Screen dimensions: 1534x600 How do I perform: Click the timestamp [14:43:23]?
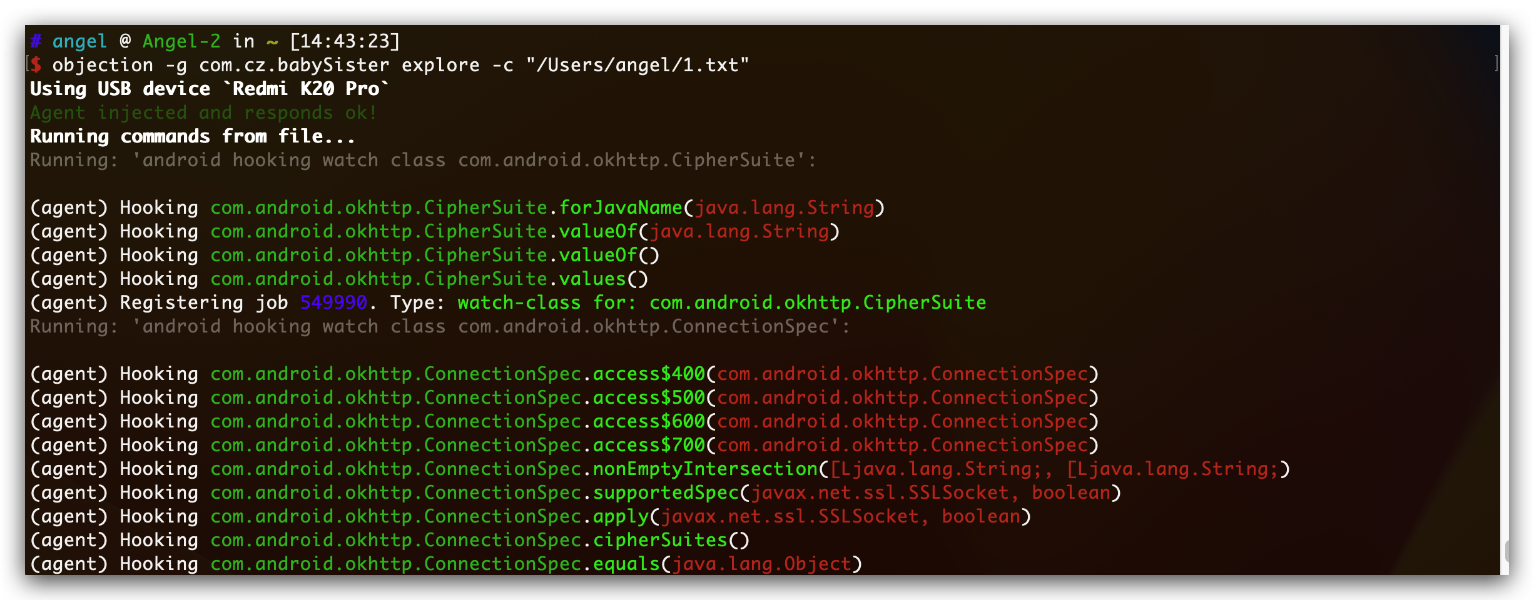(x=345, y=41)
